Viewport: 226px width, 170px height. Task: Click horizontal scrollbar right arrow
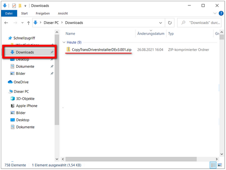(216, 159)
